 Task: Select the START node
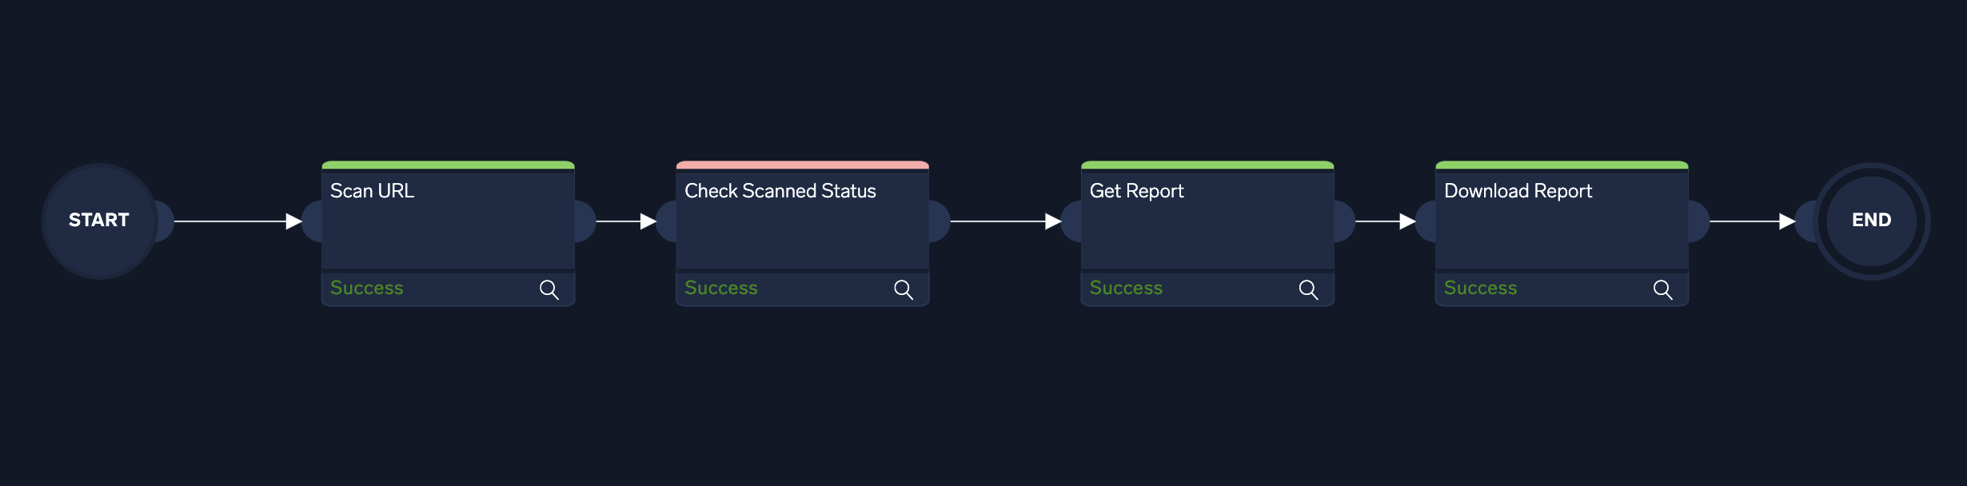point(99,221)
